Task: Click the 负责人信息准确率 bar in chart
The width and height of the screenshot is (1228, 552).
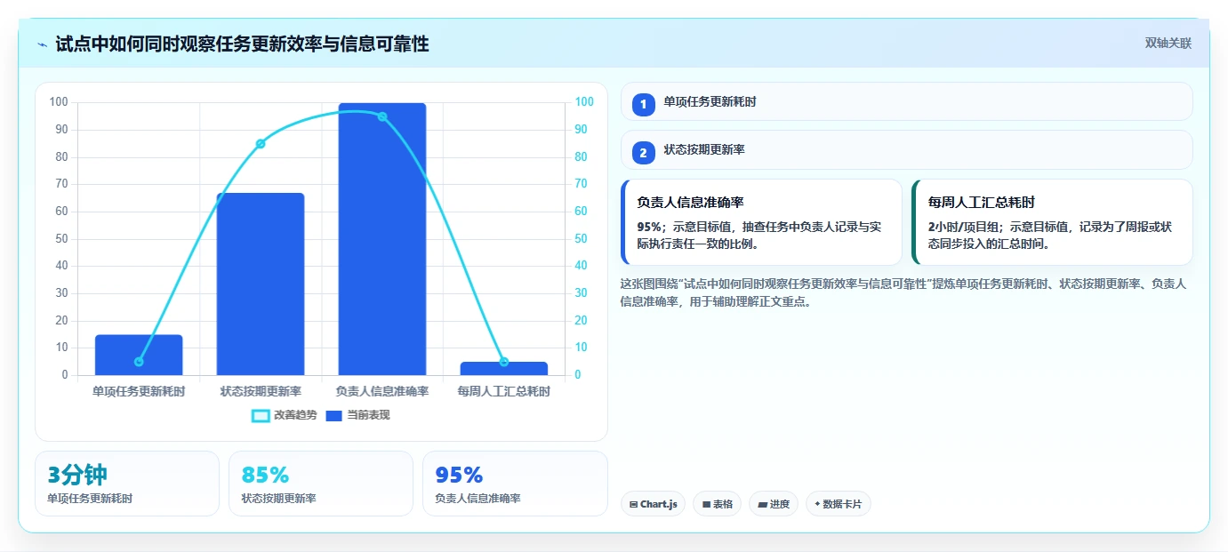Action: pos(382,239)
